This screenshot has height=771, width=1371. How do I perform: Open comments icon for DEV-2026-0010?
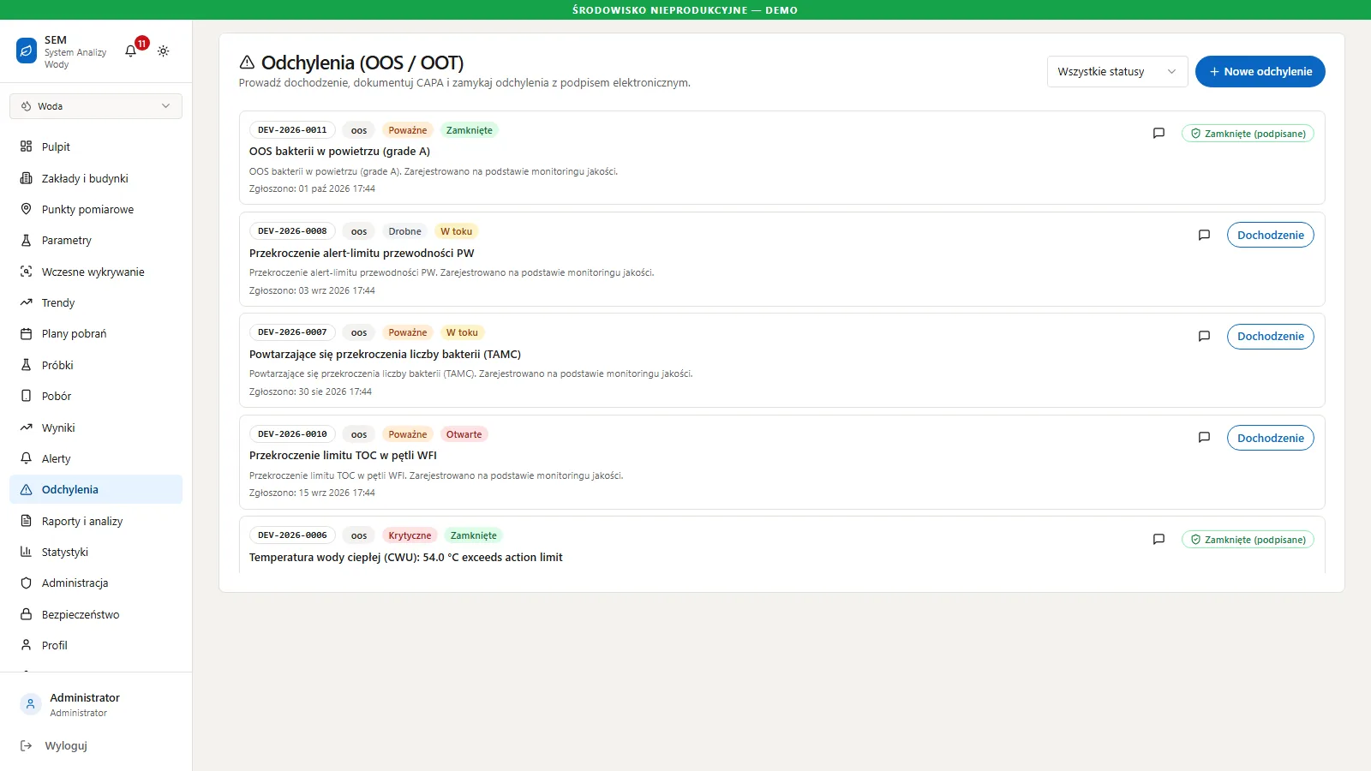click(1204, 438)
